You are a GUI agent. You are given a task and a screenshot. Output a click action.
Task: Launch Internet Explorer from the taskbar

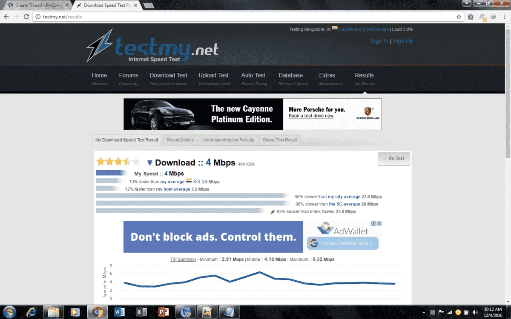(32, 312)
